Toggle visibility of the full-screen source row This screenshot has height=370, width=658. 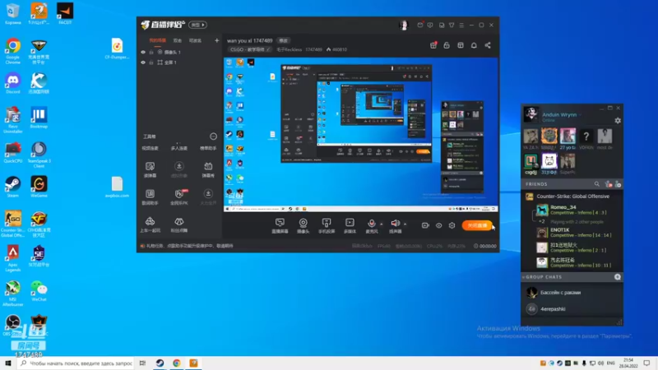tap(143, 62)
